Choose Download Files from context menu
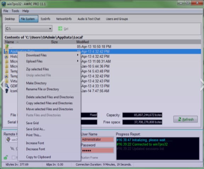204x169 pixels. [x=36, y=55]
